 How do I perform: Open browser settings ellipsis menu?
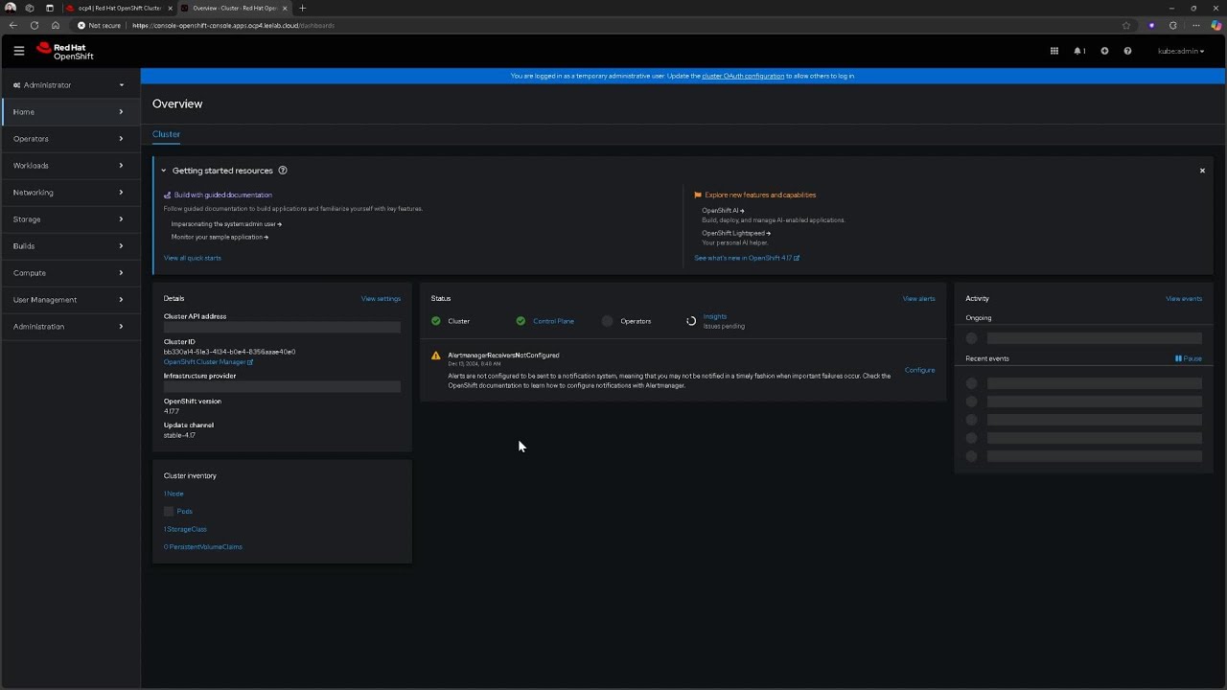(x=1195, y=25)
